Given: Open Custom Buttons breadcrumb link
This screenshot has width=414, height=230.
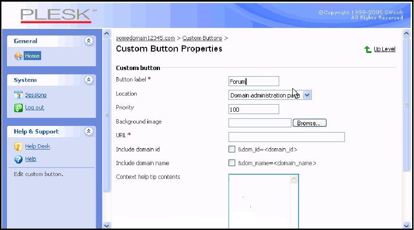Looking at the screenshot, I should click(202, 38).
